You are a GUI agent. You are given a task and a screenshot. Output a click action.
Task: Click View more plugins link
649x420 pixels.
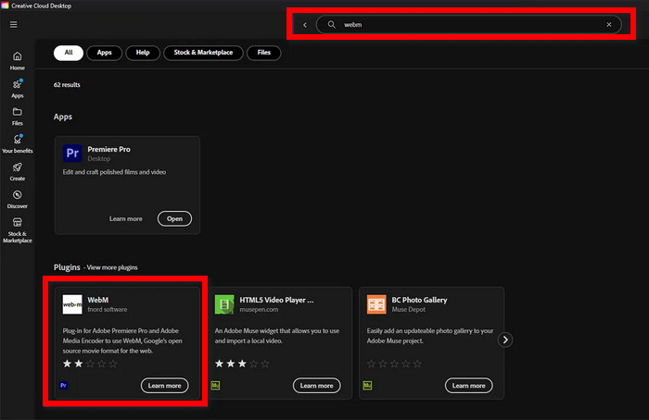112,267
